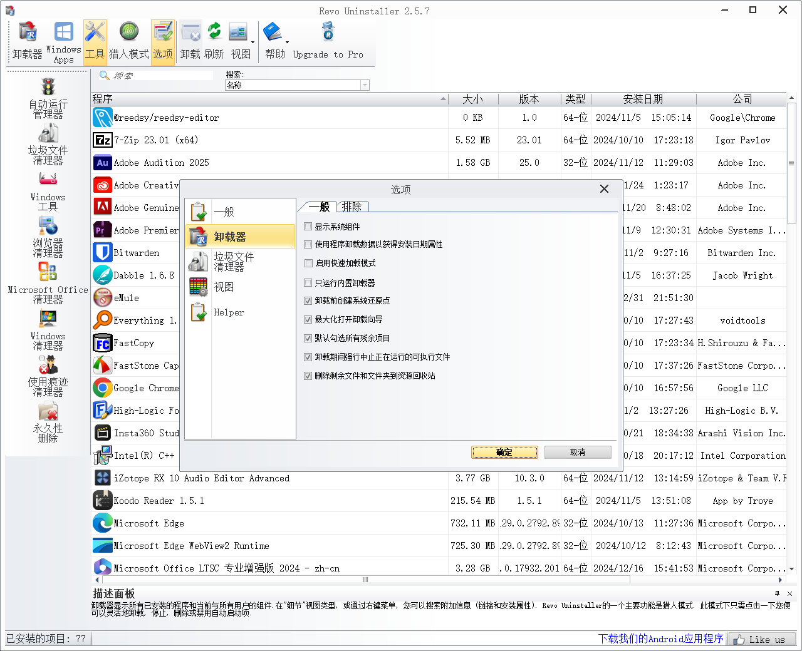Screen dimensions: 802x651
Task: Open the 视图 toolbar button
Action: point(240,41)
